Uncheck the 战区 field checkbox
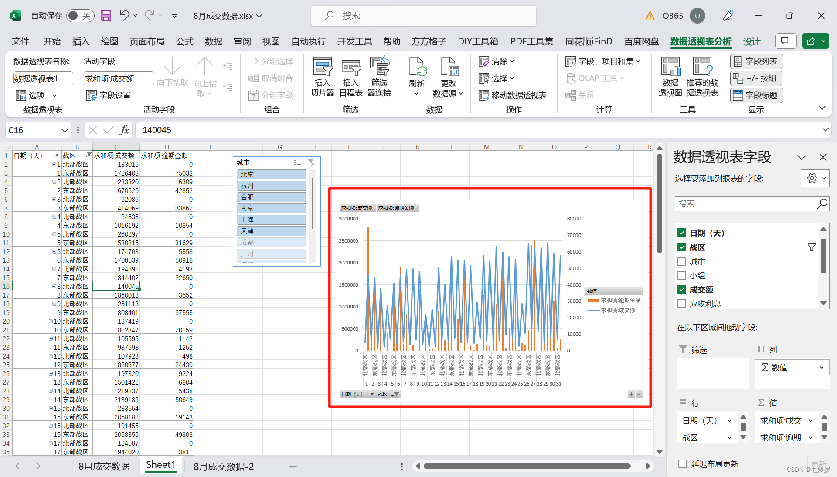Image resolution: width=837 pixels, height=477 pixels. pyautogui.click(x=682, y=247)
